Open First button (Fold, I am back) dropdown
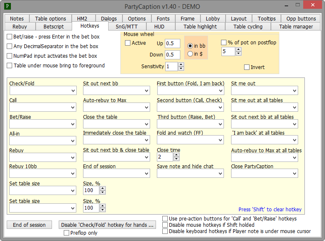Screen dimensions: 325x241 [x=190, y=91]
